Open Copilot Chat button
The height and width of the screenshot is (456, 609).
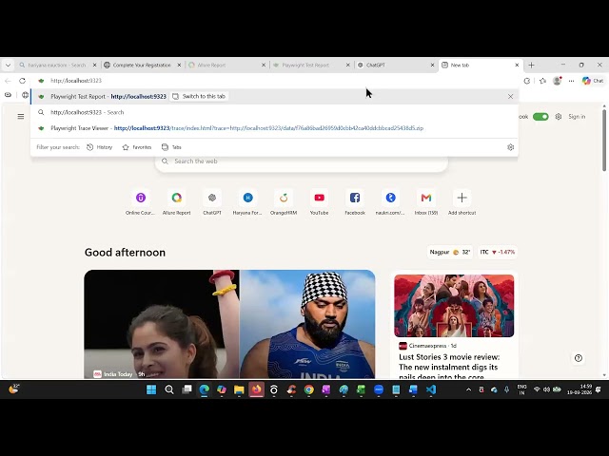pos(593,81)
